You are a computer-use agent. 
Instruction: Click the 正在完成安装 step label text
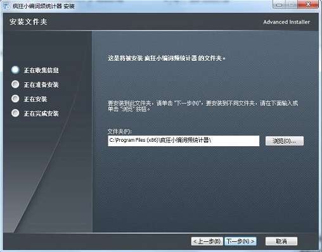[x=41, y=113]
